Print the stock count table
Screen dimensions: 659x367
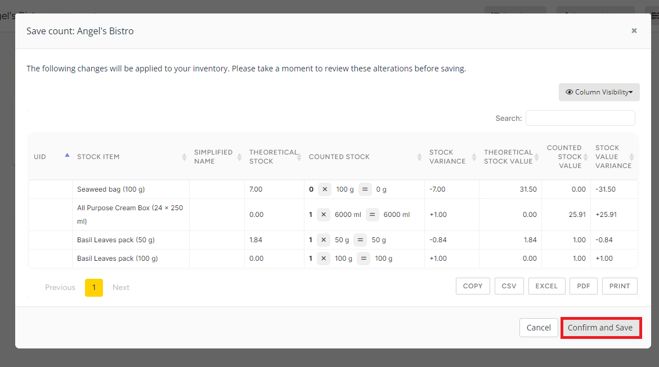click(x=620, y=286)
